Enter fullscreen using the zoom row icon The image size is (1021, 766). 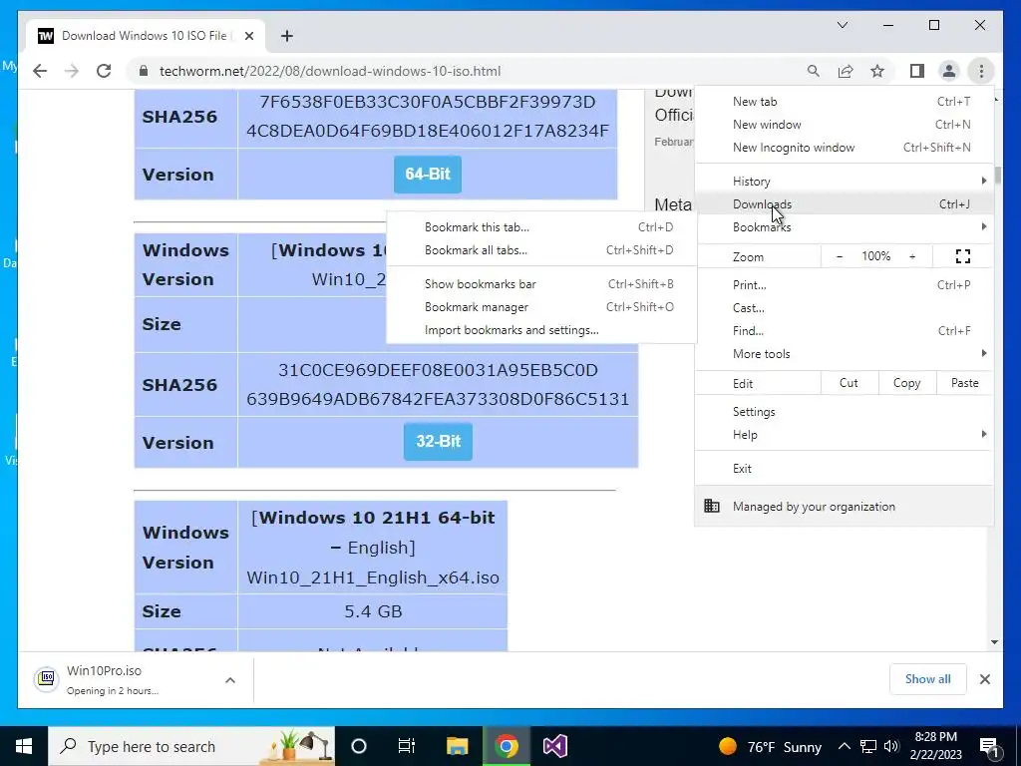coord(963,256)
